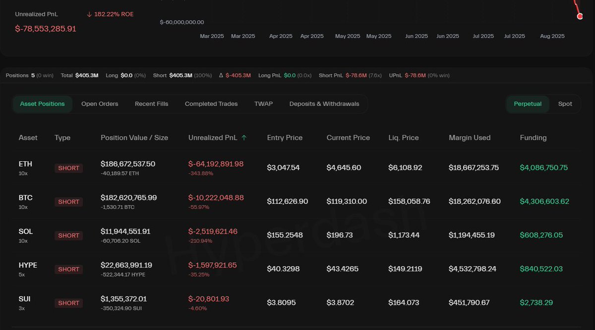This screenshot has width=595, height=330.
Task: View the Completed Trades tab
Action: 211,104
